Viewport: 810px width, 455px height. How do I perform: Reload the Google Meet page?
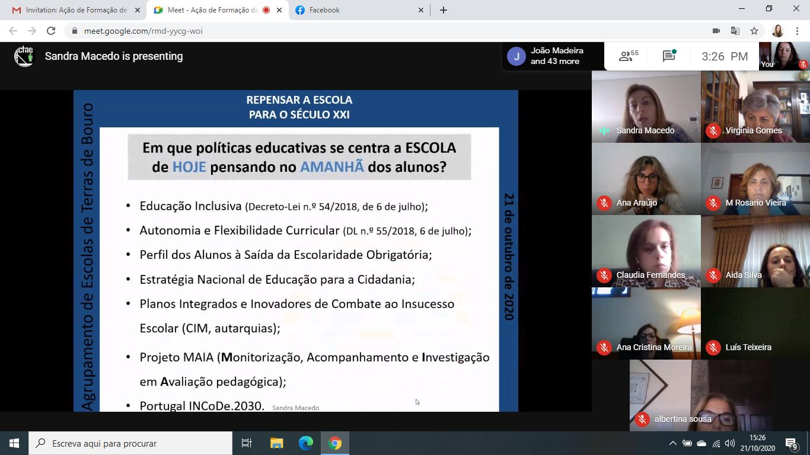(51, 31)
